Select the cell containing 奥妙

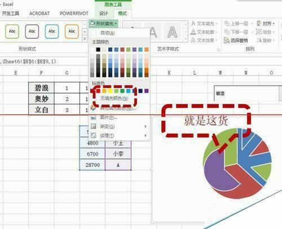tap(41, 99)
